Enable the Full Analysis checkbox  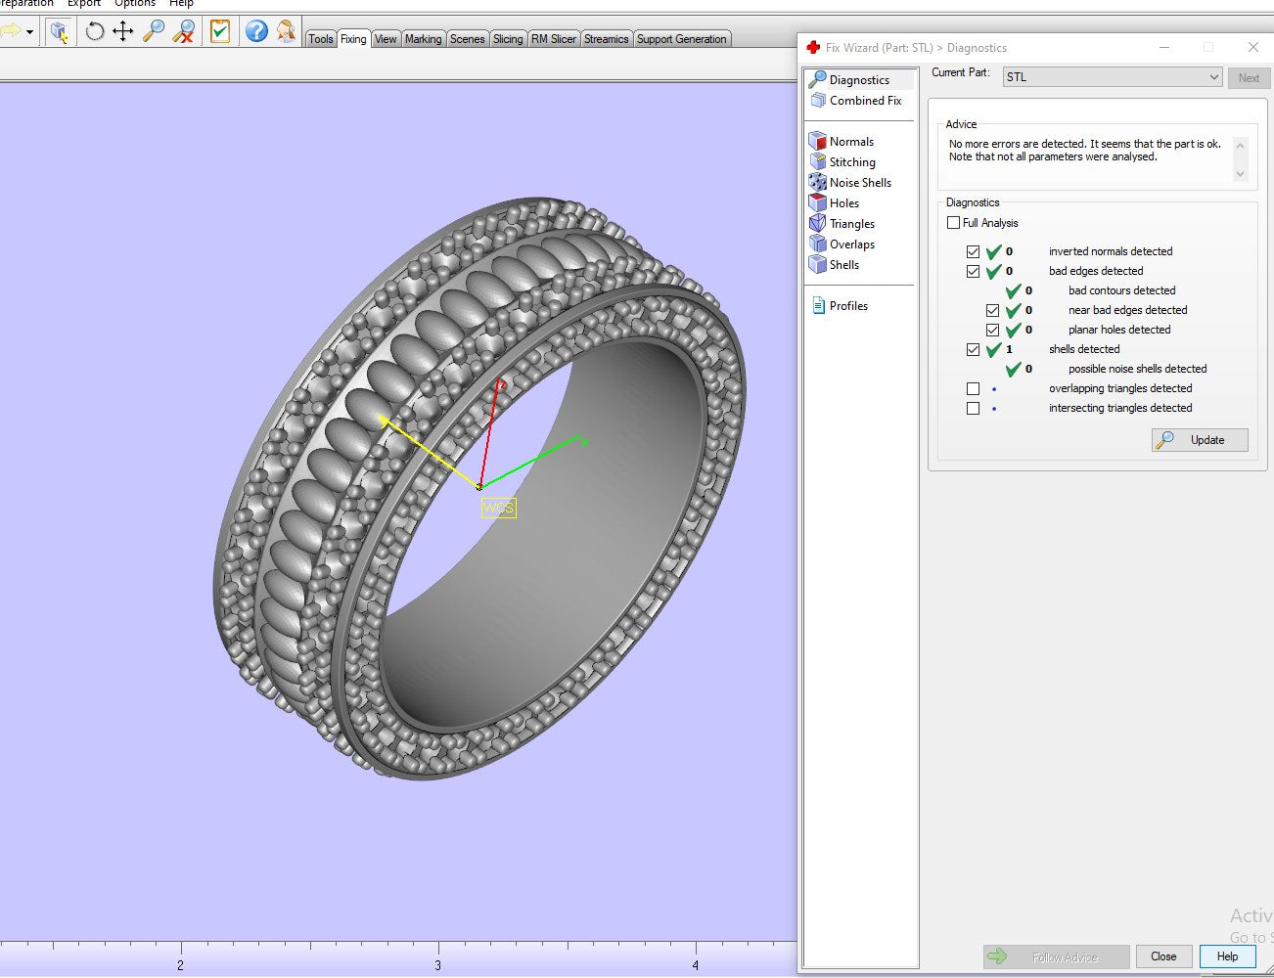click(954, 223)
